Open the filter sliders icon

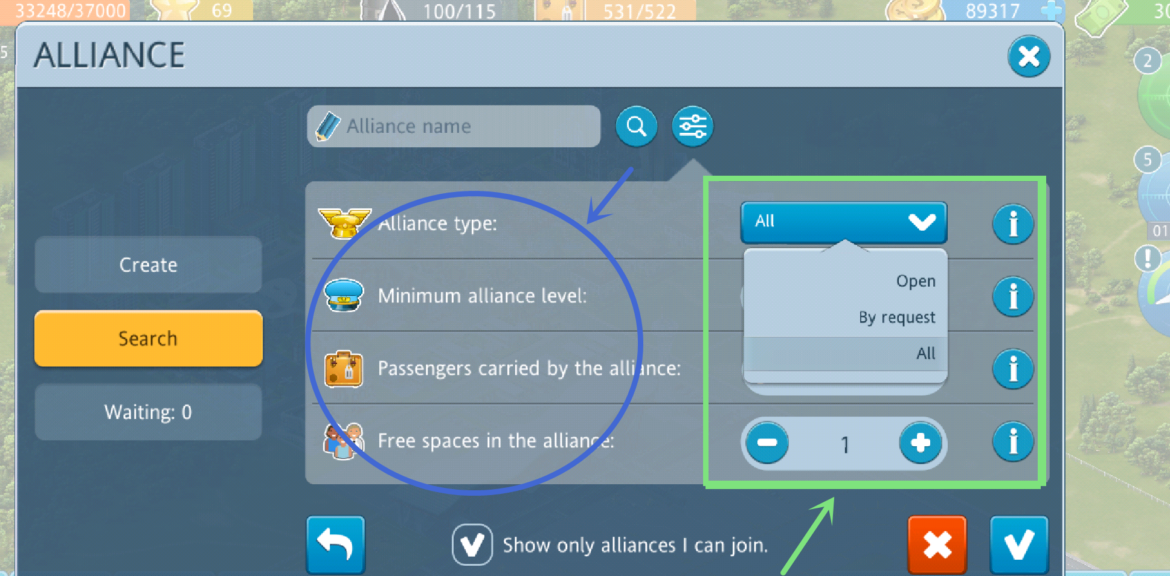point(692,127)
